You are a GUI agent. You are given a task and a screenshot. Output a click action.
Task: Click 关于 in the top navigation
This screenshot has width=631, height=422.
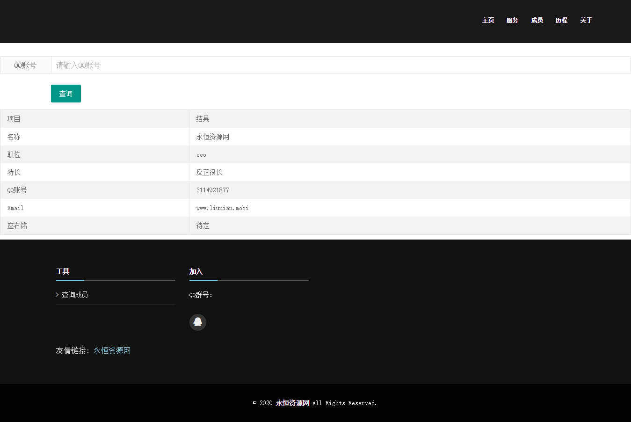[x=586, y=20]
